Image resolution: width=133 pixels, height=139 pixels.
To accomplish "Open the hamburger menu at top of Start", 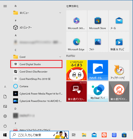I will (x=5, y=6).
